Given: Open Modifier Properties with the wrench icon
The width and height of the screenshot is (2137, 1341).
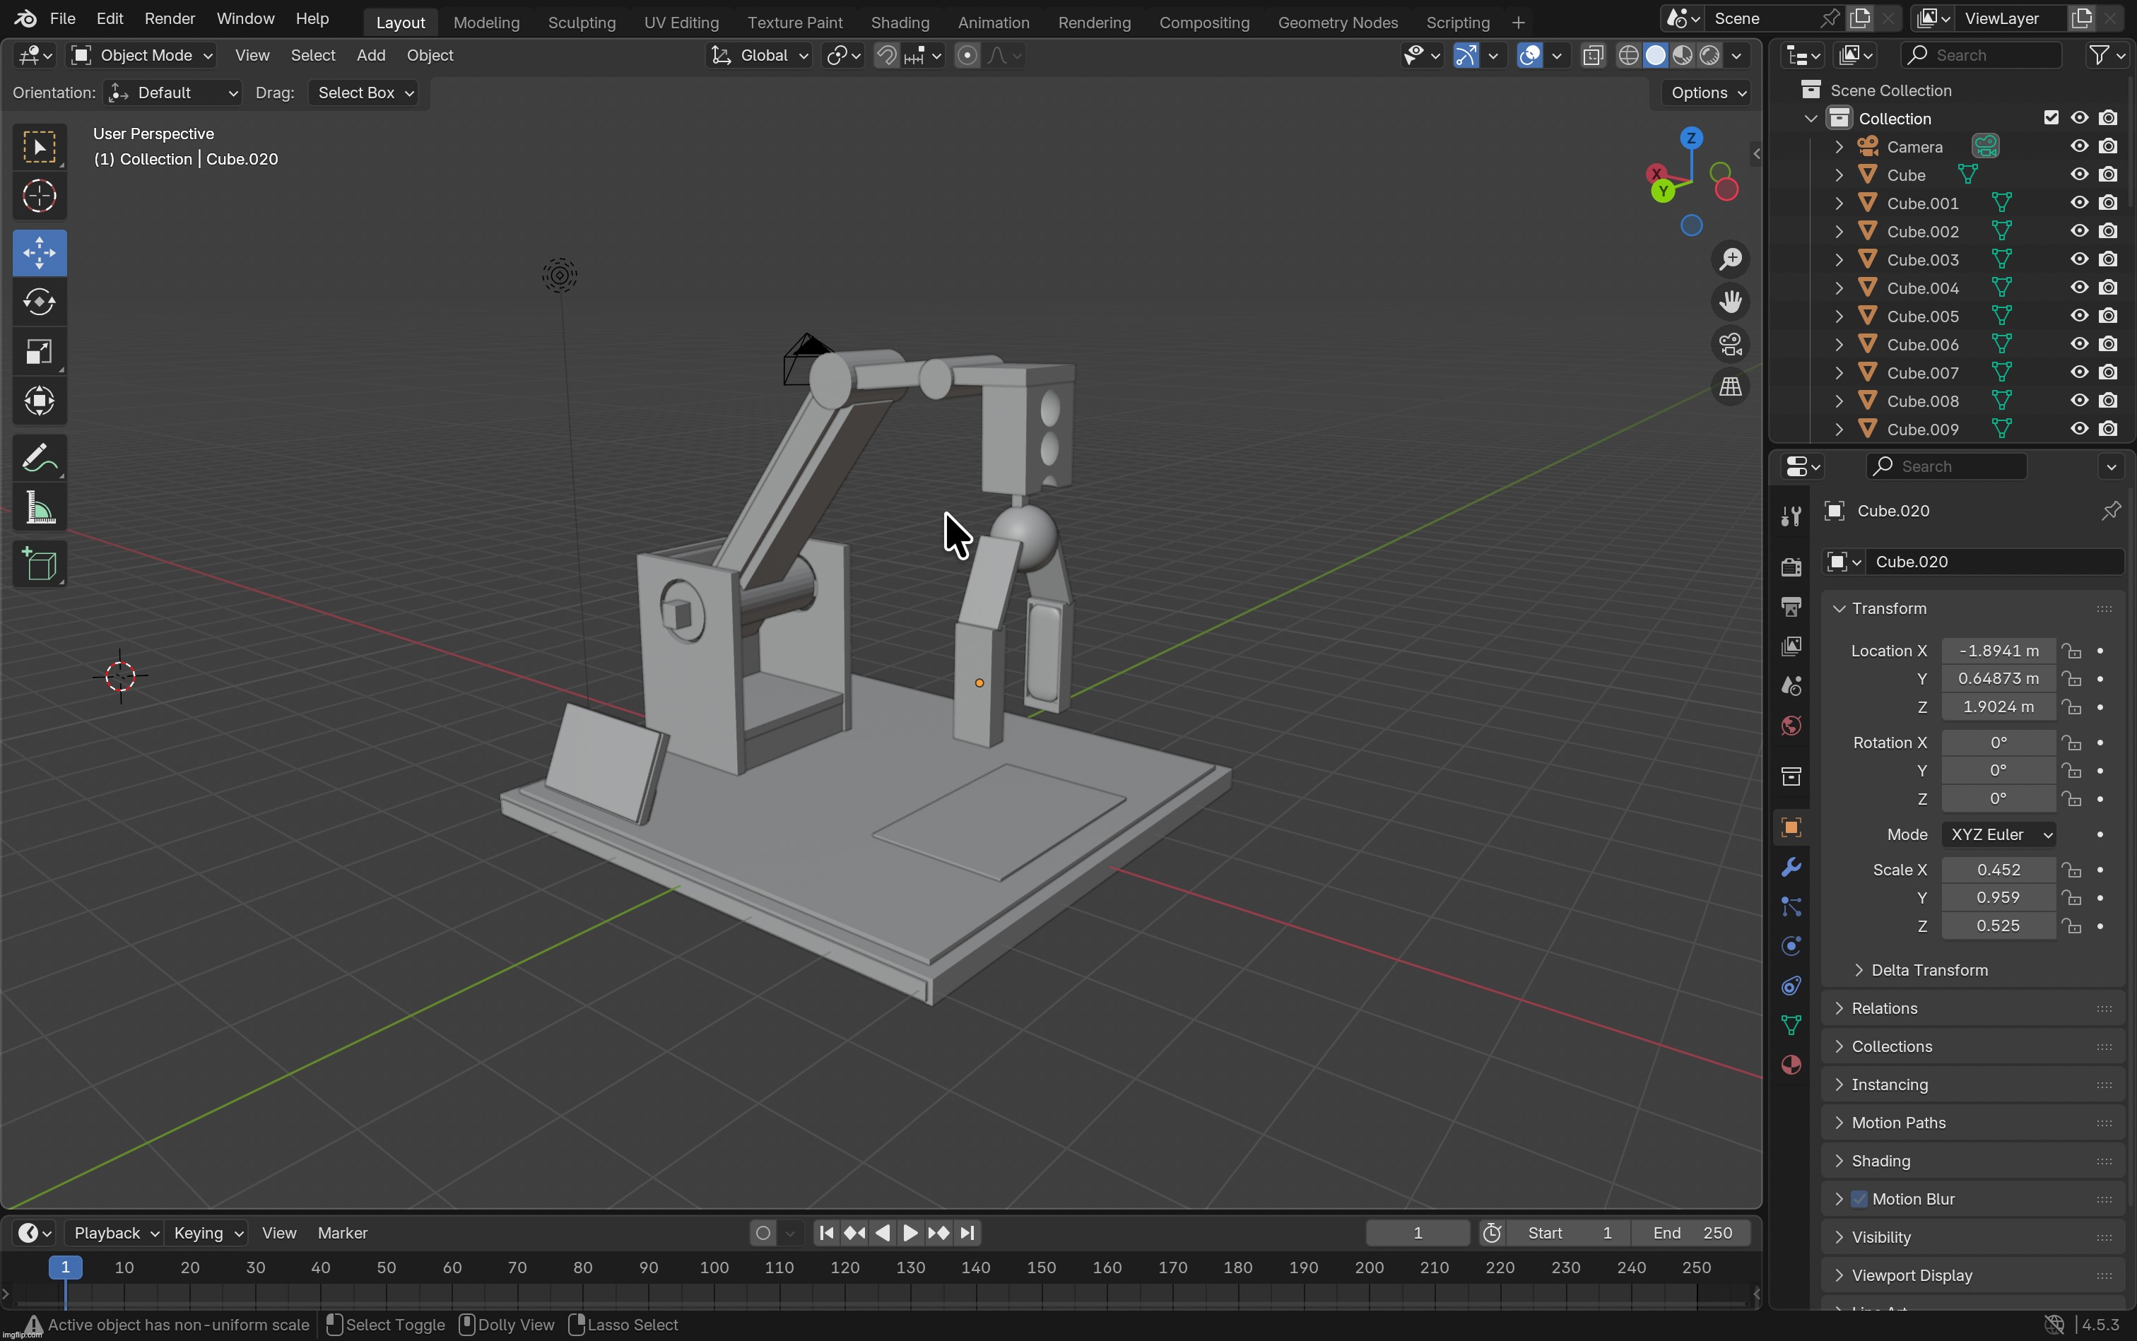Looking at the screenshot, I should (x=1790, y=868).
